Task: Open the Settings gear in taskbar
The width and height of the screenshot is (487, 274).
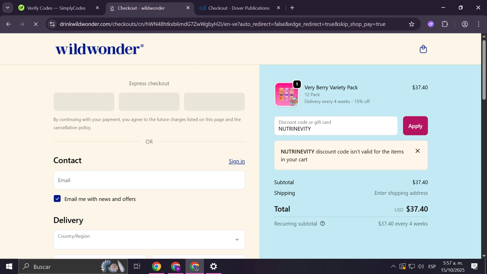Action: pos(213,267)
